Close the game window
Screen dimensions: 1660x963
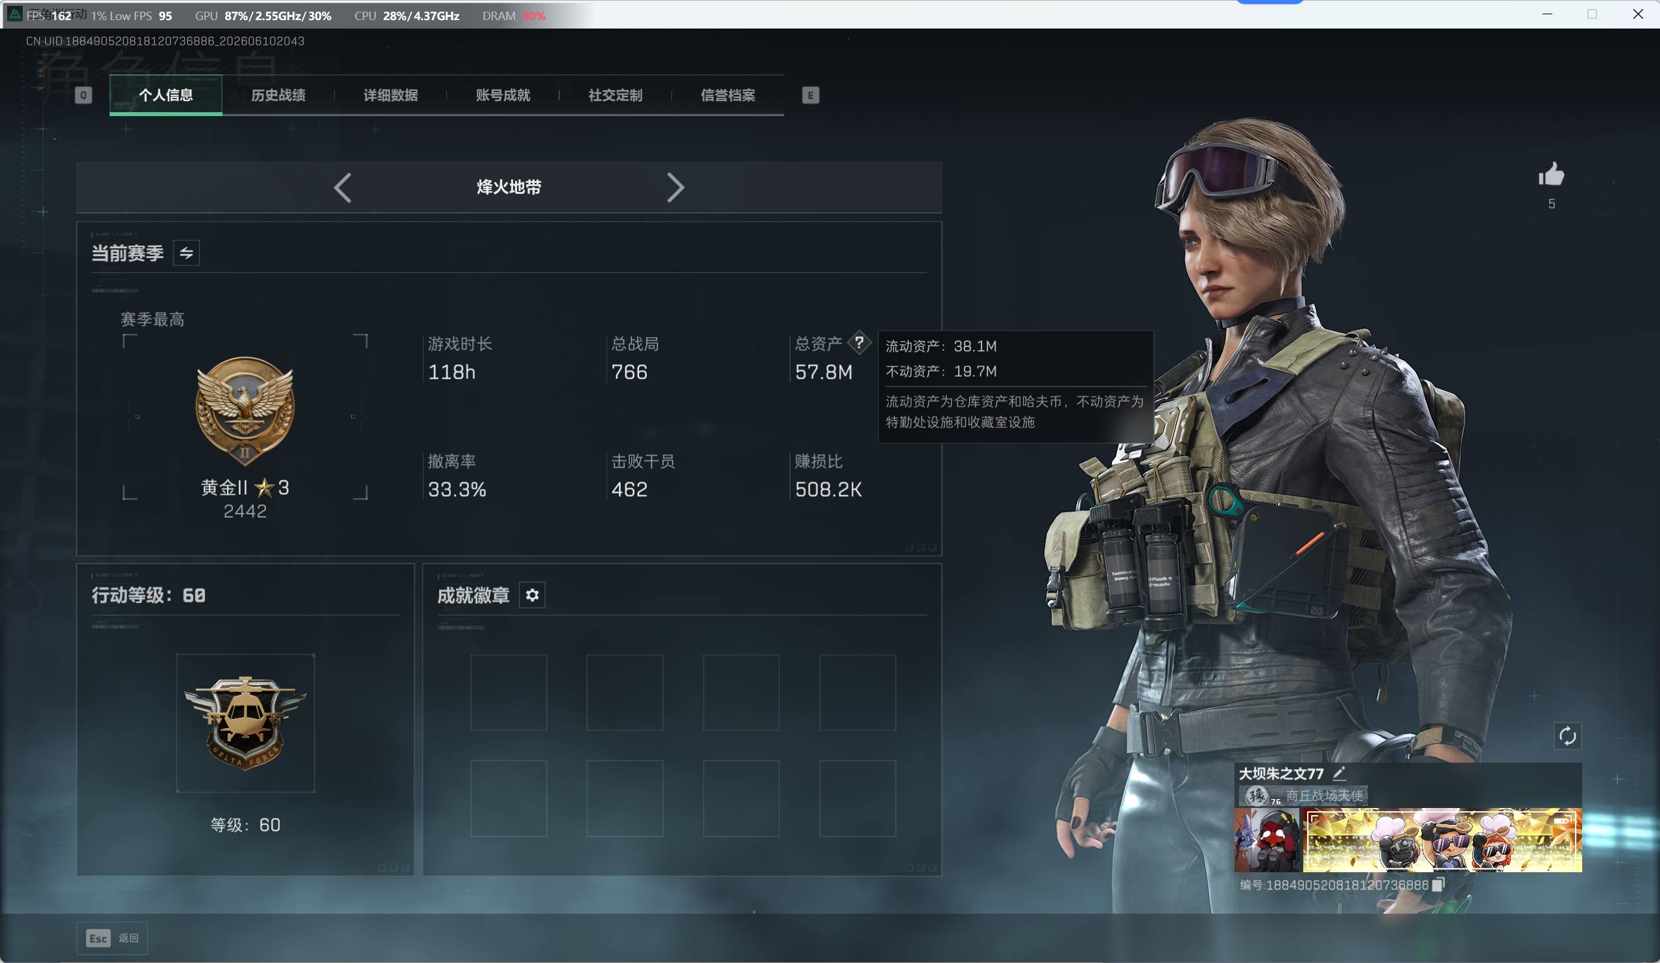click(1637, 14)
